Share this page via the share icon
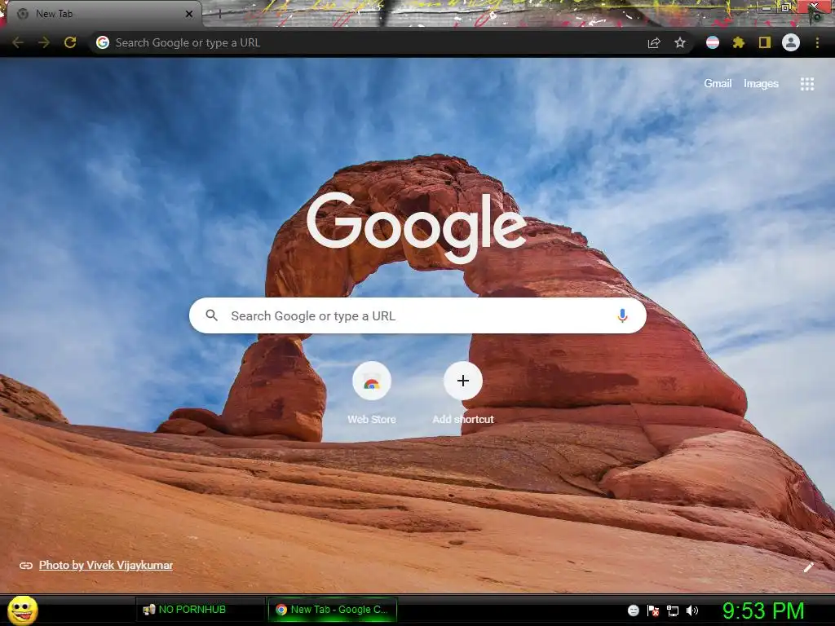The width and height of the screenshot is (835, 626). [x=654, y=42]
